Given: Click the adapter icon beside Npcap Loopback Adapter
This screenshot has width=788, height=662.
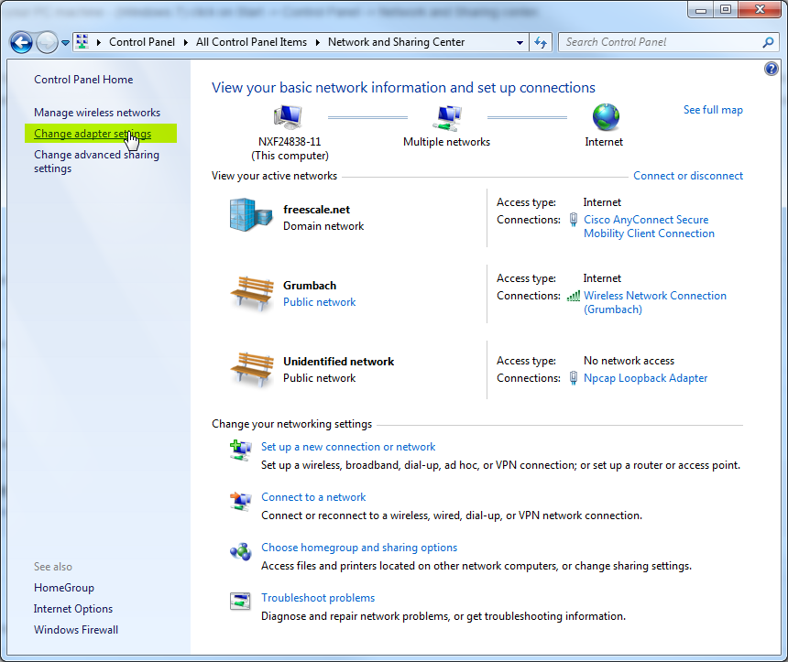Looking at the screenshot, I should click(573, 378).
